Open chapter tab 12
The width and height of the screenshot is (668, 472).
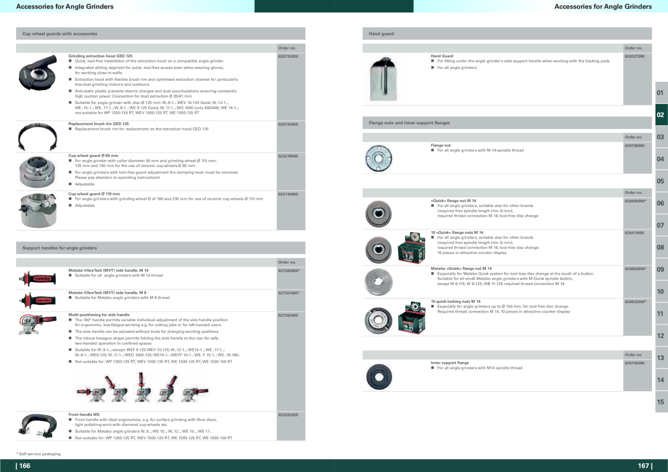click(661, 336)
